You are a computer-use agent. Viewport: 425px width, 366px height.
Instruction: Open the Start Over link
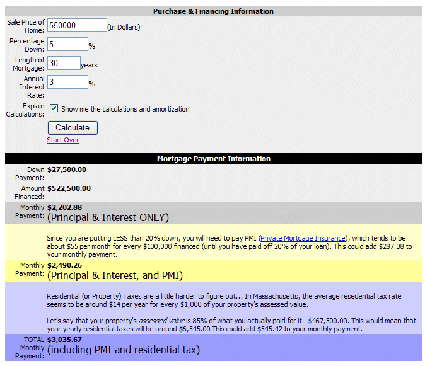63,140
